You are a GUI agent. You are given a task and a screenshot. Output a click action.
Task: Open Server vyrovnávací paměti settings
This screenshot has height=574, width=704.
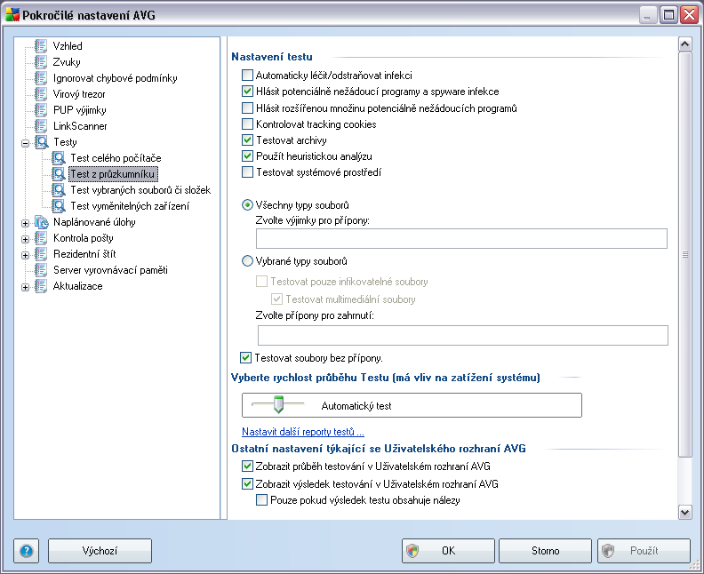pos(110,270)
